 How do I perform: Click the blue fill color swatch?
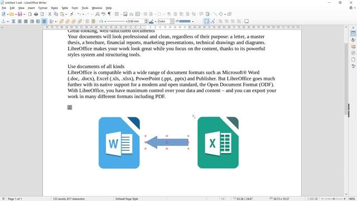click(x=185, y=21)
